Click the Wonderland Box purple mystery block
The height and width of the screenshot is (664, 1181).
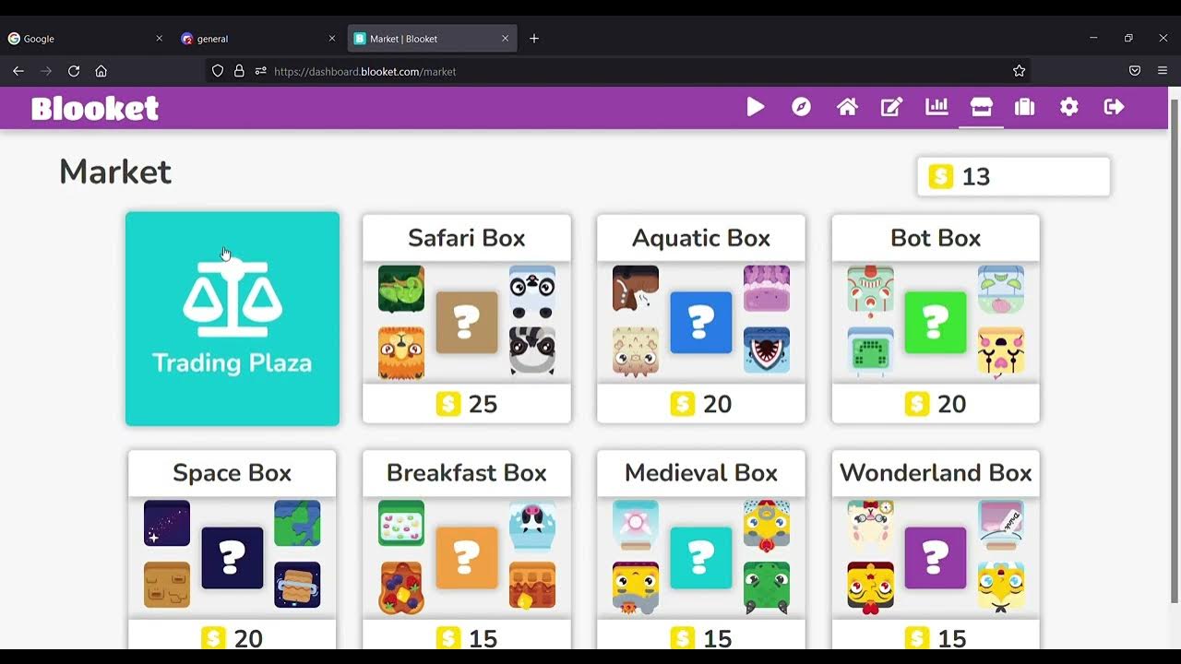(936, 557)
